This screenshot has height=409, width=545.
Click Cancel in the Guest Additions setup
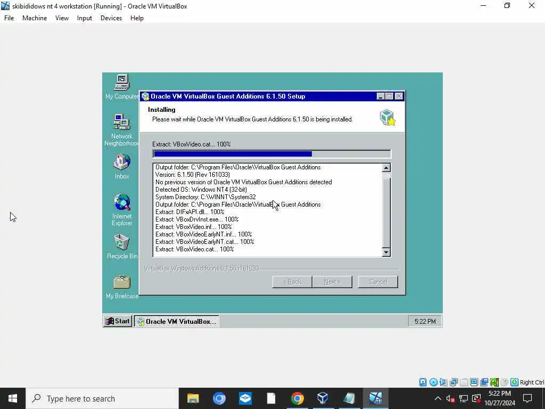coord(378,282)
